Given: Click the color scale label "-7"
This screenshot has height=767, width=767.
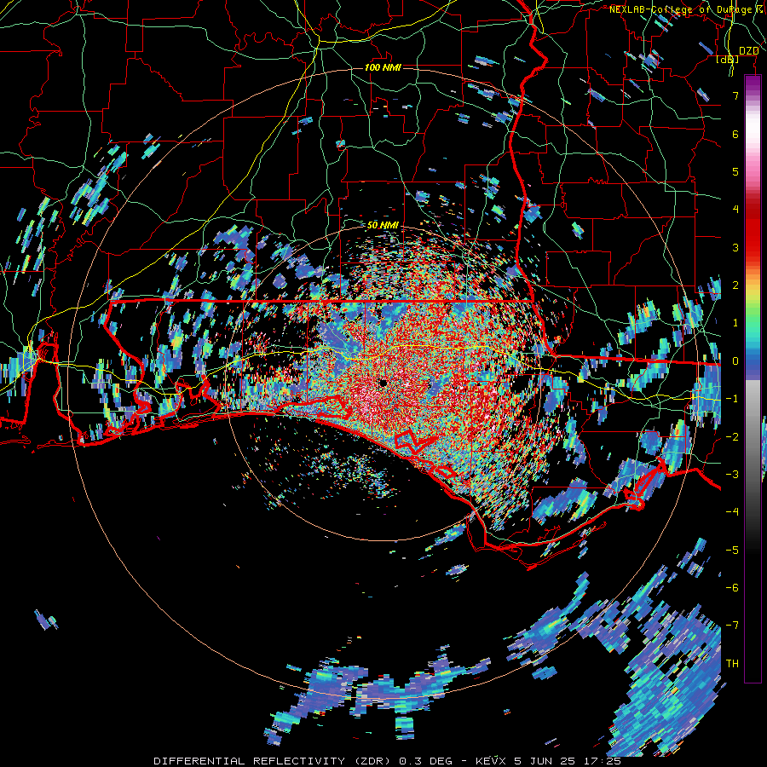Looking at the screenshot, I should [x=732, y=626].
